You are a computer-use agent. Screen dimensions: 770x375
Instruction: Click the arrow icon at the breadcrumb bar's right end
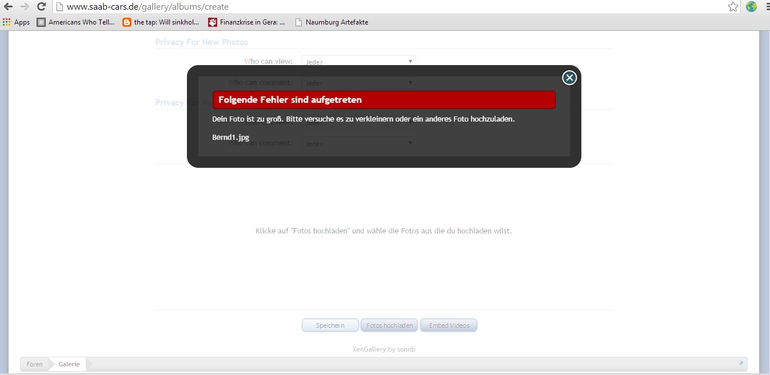741,364
